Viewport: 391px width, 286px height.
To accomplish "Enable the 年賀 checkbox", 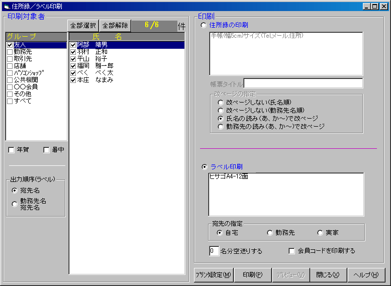I will (x=12, y=150).
